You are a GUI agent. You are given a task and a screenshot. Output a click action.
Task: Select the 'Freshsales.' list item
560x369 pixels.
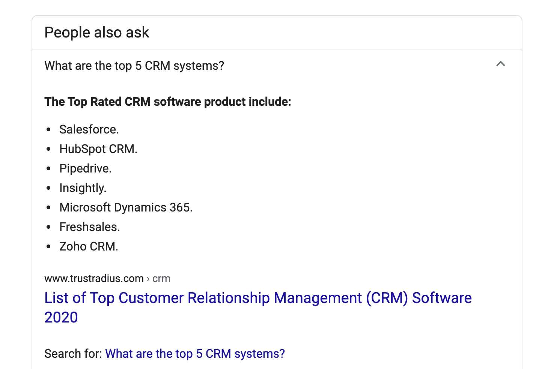click(89, 227)
